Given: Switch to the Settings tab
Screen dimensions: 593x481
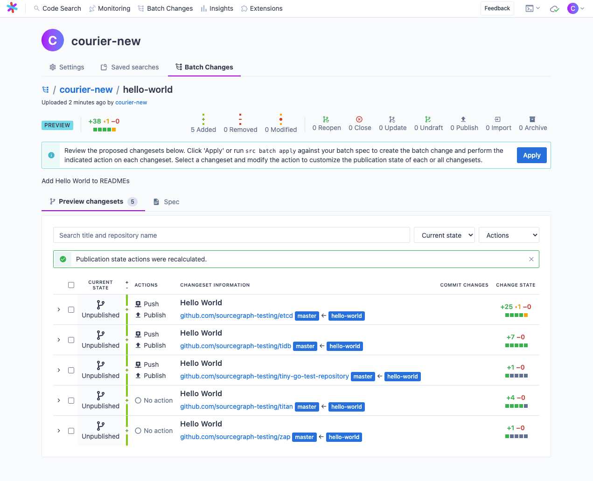Looking at the screenshot, I should tap(67, 67).
